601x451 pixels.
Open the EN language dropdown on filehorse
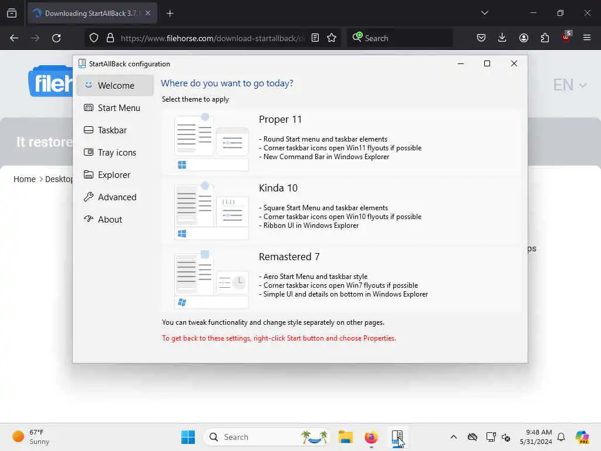pos(569,85)
